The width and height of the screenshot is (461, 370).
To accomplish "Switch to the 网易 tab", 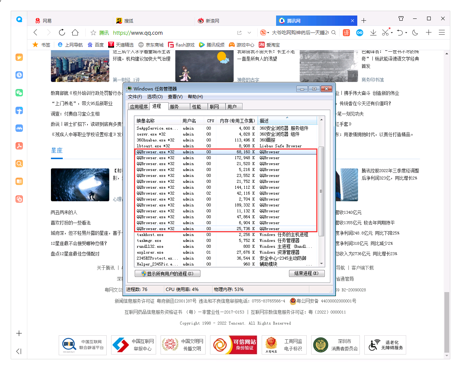I will 70,21.
